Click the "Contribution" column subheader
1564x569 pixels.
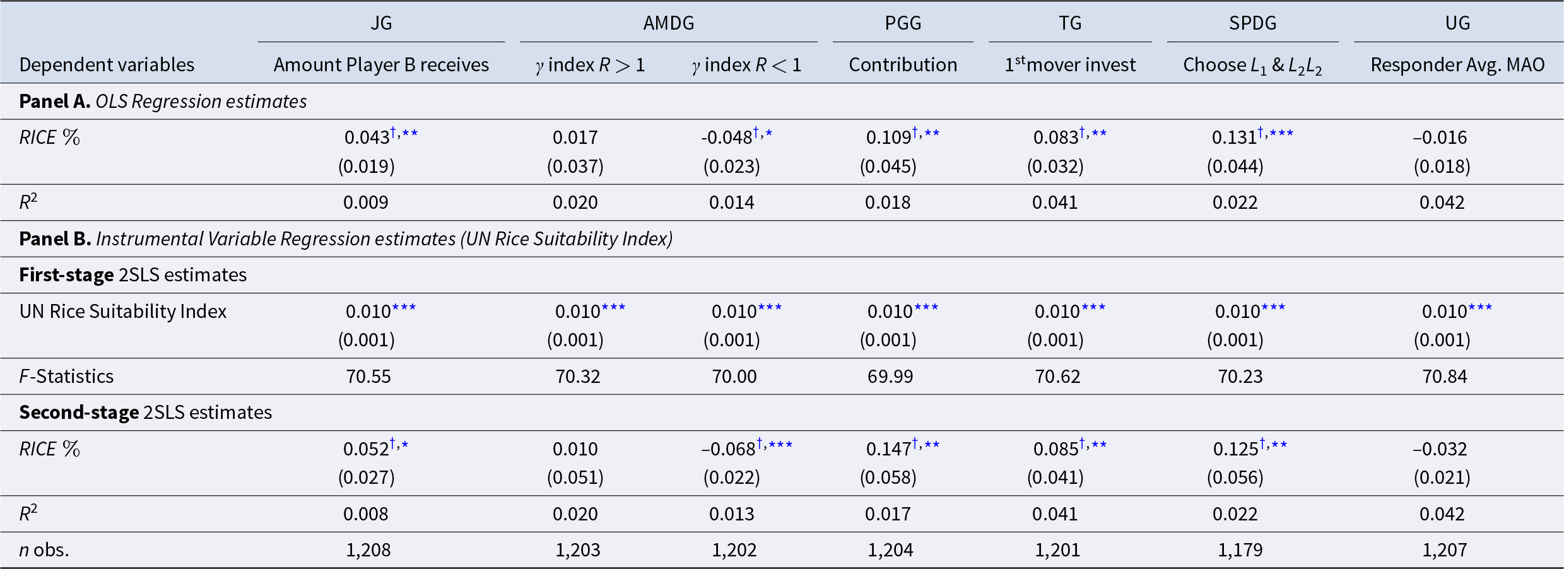(x=903, y=65)
